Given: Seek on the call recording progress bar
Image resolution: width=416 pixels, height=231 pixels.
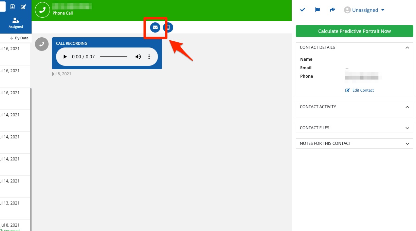Looking at the screenshot, I should [x=114, y=57].
